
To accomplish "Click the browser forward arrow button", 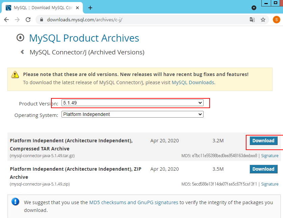I will [x=17, y=20].
